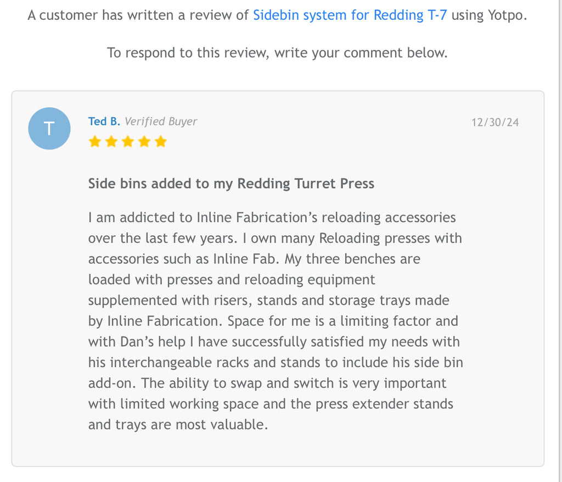Click the review's first line mentioning Inline Fabrication's
This screenshot has height=482, width=562.
coord(272,218)
